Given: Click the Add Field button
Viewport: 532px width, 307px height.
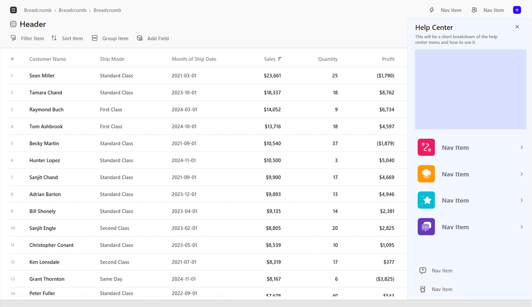Looking at the screenshot, I should coord(153,38).
